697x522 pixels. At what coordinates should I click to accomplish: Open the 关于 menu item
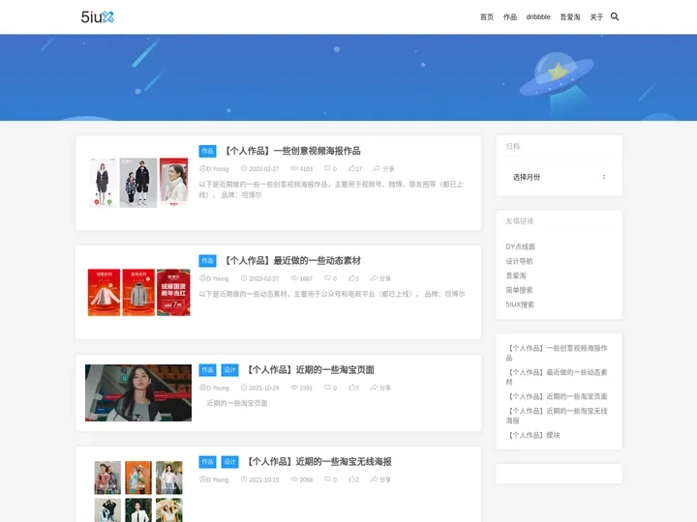(596, 16)
